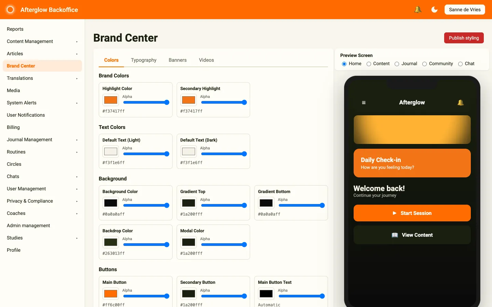The width and height of the screenshot is (492, 307).
Task: Expand User Management submenu arrow
Action: pyautogui.click(x=77, y=189)
